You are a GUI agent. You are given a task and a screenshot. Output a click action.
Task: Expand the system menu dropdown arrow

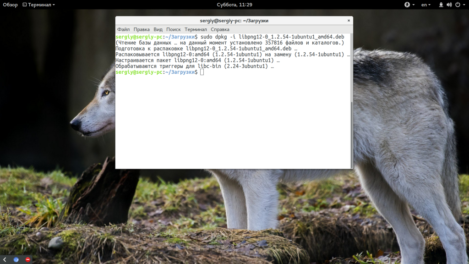tap(464, 5)
